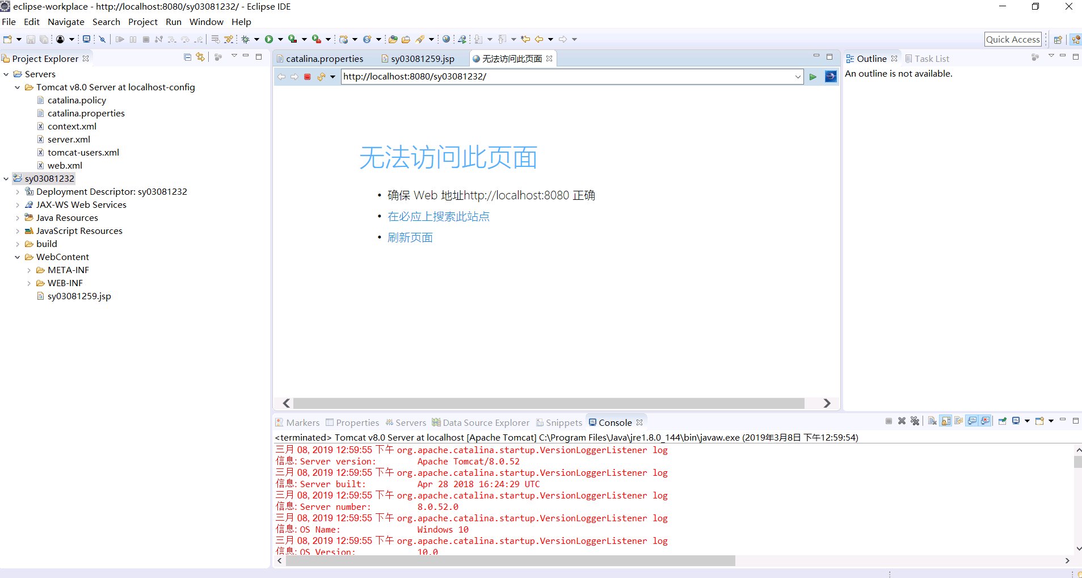Toggle Scroll Lock in Console

(x=946, y=421)
